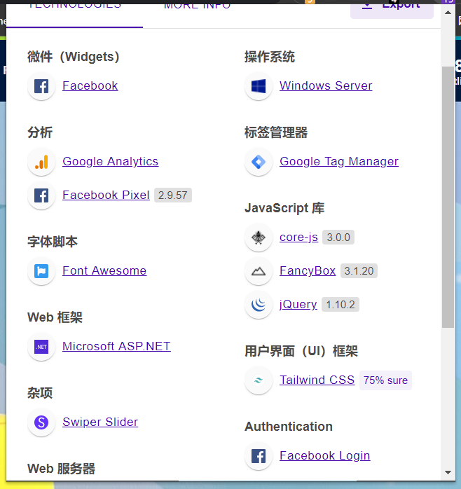The height and width of the screenshot is (489, 461).
Task: Visit the Facebook Login link
Action: (x=324, y=456)
